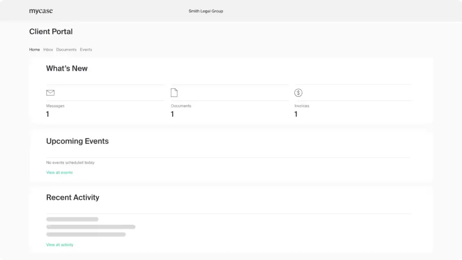Click the Smith Legal Group name
The height and width of the screenshot is (260, 462).
[206, 11]
